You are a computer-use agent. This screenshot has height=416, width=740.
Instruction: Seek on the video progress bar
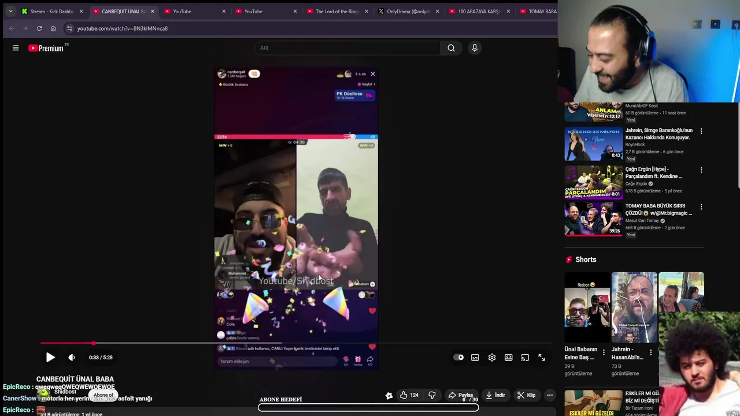295,343
